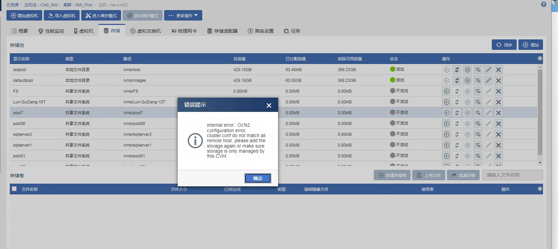Viewport: 558px width, 249px height.
Task: Open 云资源 breadcrumb link
Action: tap(13, 4)
